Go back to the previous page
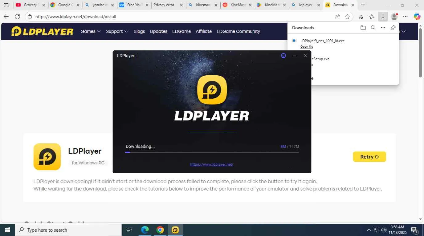Viewport: 424px width, 236px height. [x=6, y=17]
